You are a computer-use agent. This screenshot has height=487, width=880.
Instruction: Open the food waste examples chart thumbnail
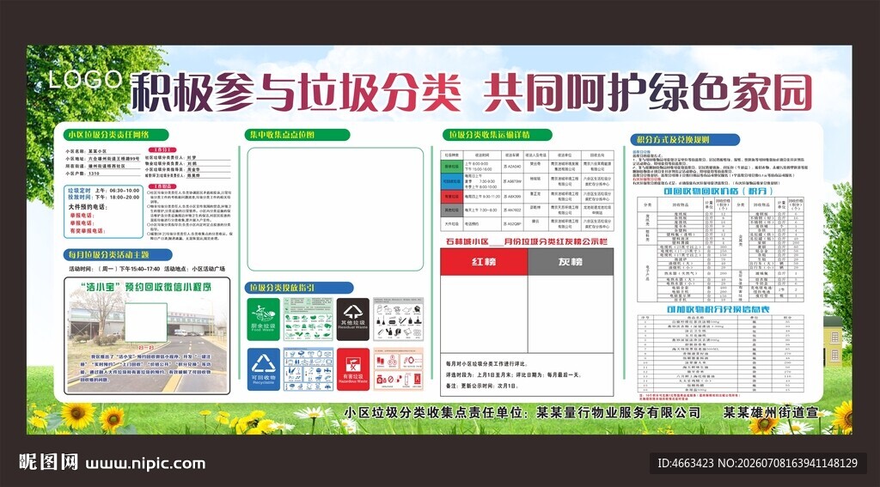click(x=309, y=320)
